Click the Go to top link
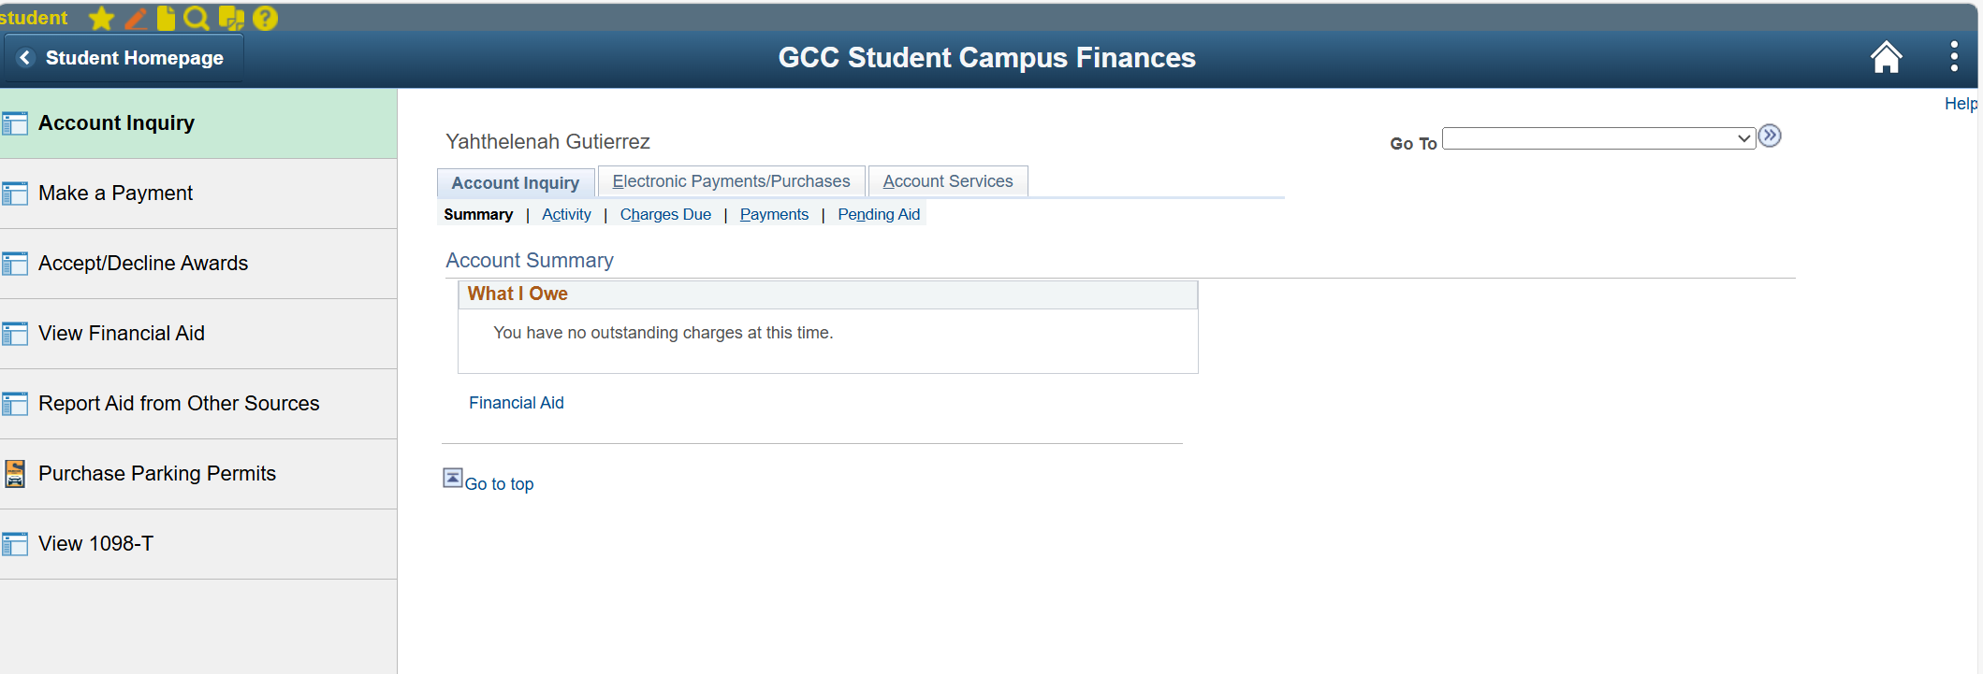 click(499, 484)
